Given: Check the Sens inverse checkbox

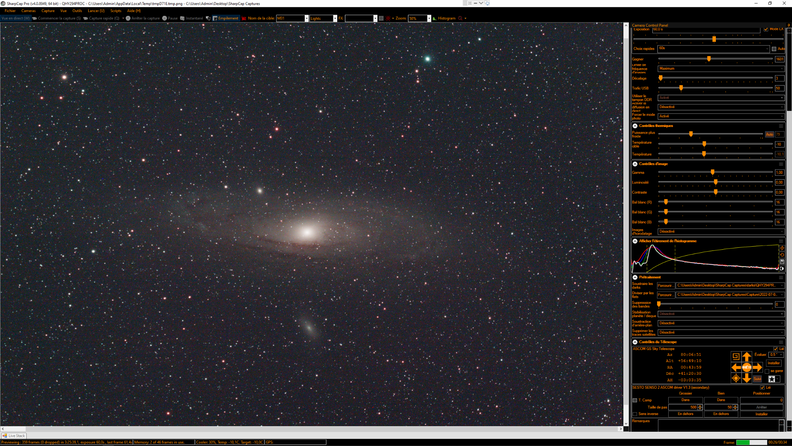Looking at the screenshot, I should pyautogui.click(x=635, y=414).
